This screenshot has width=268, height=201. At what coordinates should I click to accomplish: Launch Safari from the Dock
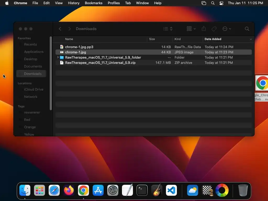pyautogui.click(x=54, y=190)
